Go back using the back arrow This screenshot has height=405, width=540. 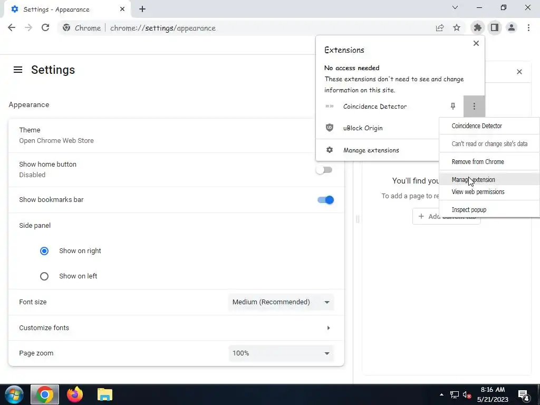pyautogui.click(x=12, y=28)
